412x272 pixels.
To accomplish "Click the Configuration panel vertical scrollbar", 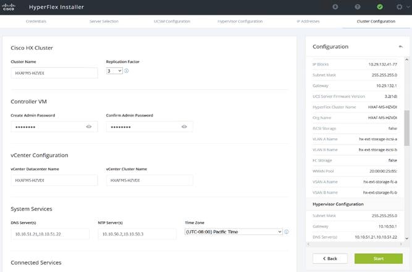I will [x=406, y=128].
